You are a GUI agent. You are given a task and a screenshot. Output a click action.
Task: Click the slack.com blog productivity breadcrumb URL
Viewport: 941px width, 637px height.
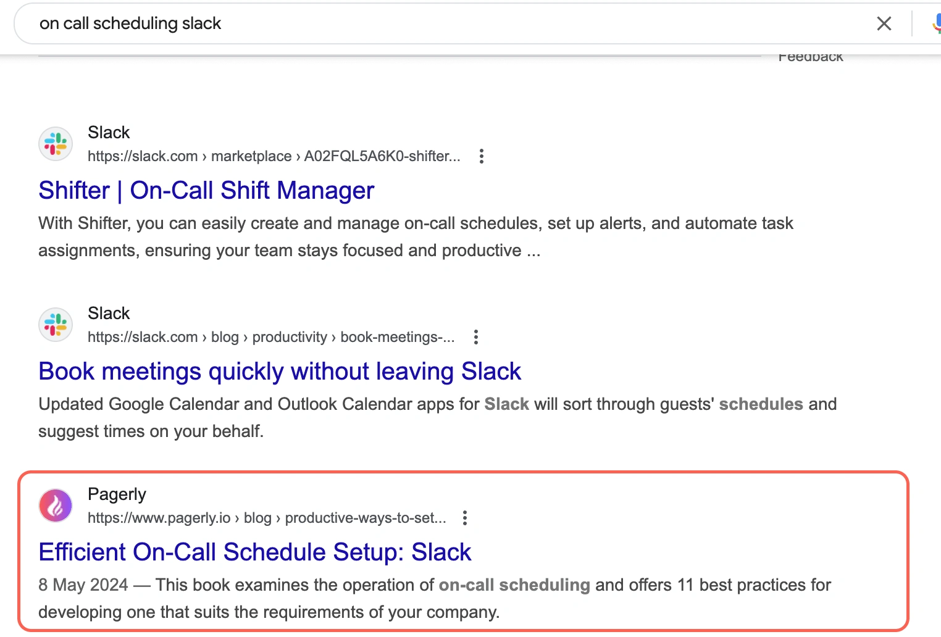[x=271, y=337]
